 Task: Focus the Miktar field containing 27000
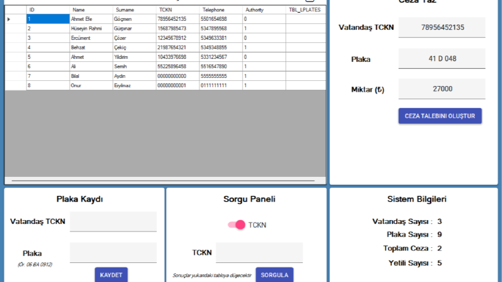(442, 89)
